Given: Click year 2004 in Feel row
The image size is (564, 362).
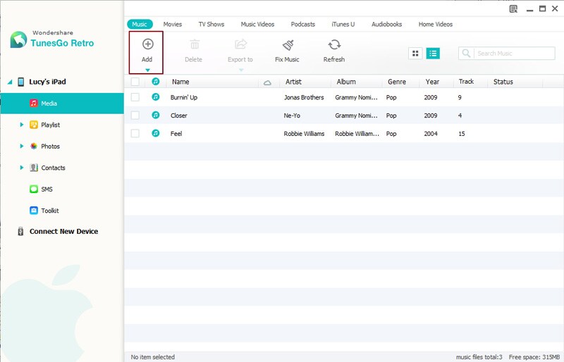Looking at the screenshot, I should (x=431, y=133).
